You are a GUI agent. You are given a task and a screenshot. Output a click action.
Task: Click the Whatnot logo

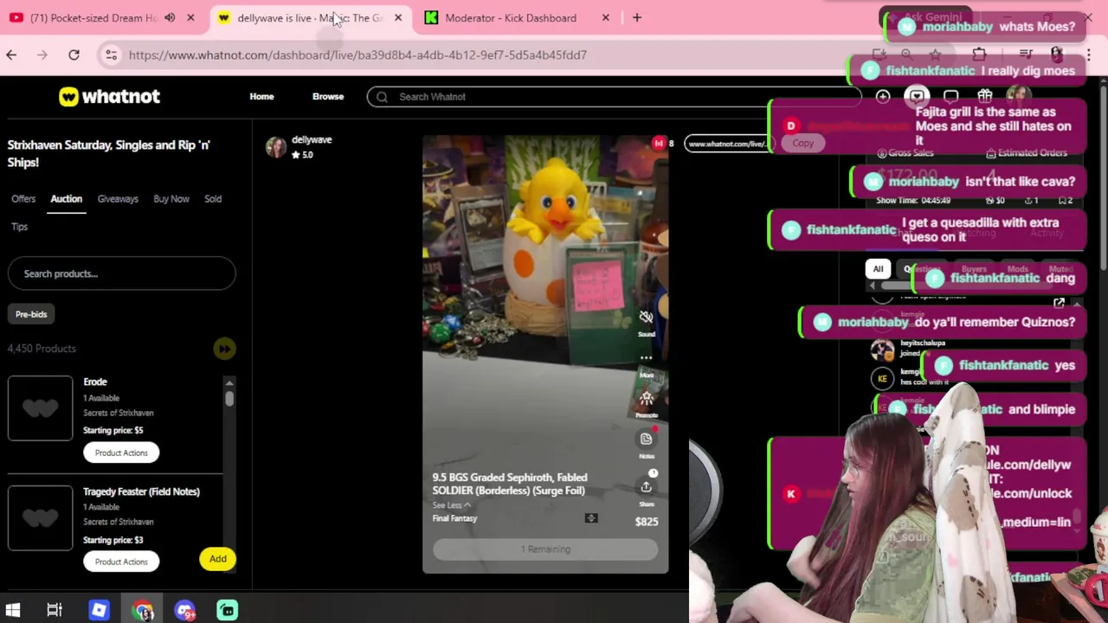tap(109, 97)
